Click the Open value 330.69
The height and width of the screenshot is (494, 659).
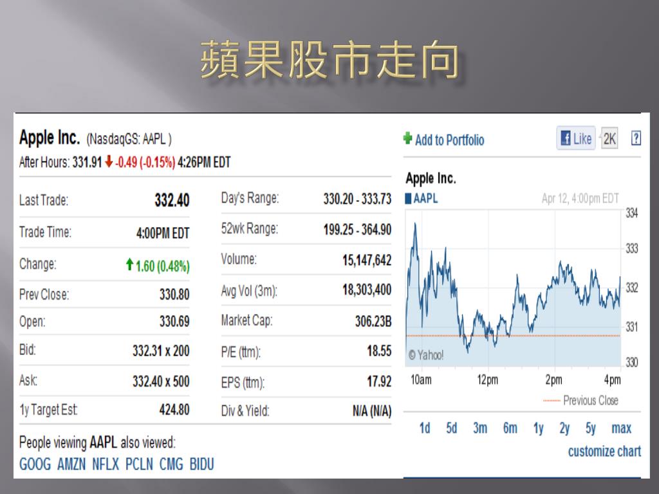(x=174, y=322)
